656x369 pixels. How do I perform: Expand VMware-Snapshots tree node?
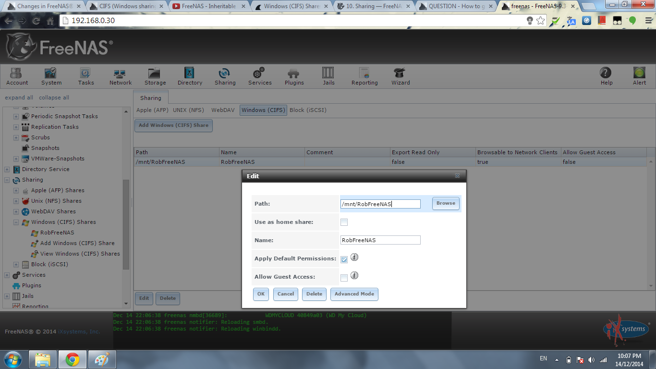click(x=16, y=159)
